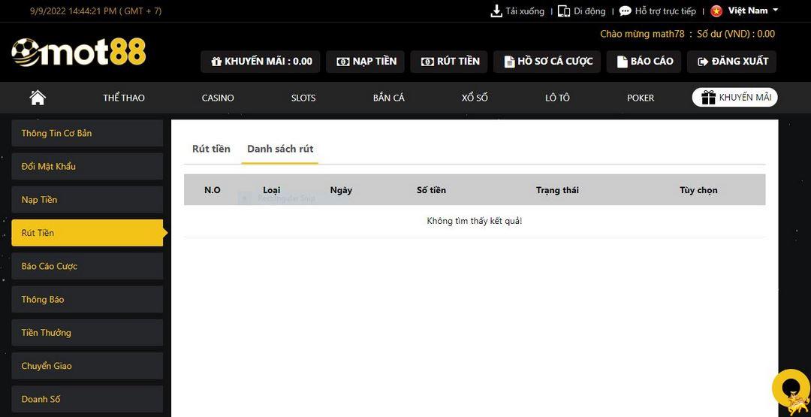This screenshot has height=417, width=811.
Task: Expand the Việt Nam language dropdown
Action: [x=775, y=11]
